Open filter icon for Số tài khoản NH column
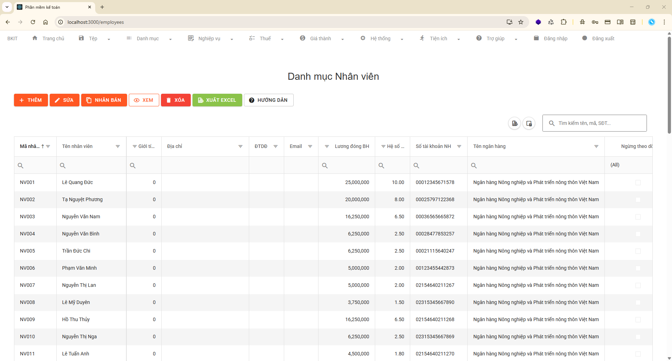The width and height of the screenshot is (672, 361). click(459, 146)
